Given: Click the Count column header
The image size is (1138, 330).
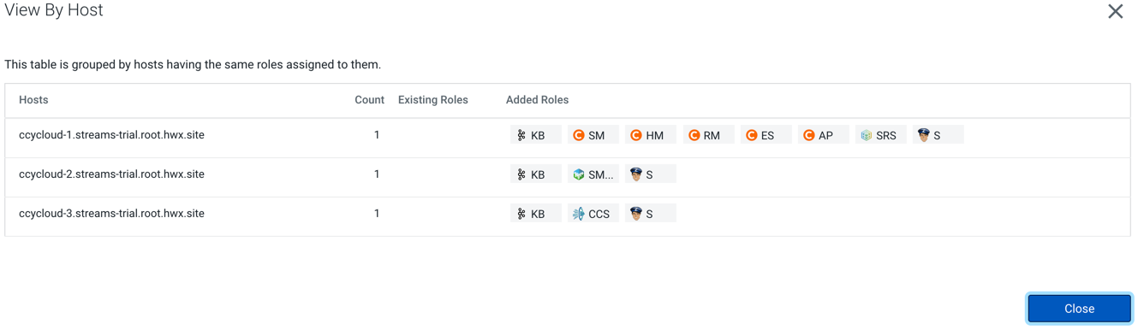Looking at the screenshot, I should click(x=369, y=100).
